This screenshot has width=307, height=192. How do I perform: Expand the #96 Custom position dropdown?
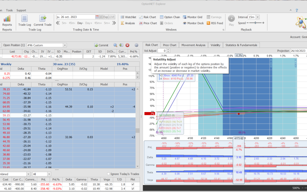coord(65,45)
